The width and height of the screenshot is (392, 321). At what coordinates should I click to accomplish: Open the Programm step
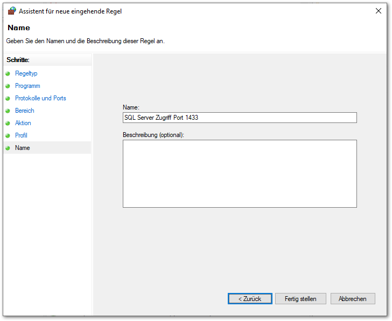[27, 86]
